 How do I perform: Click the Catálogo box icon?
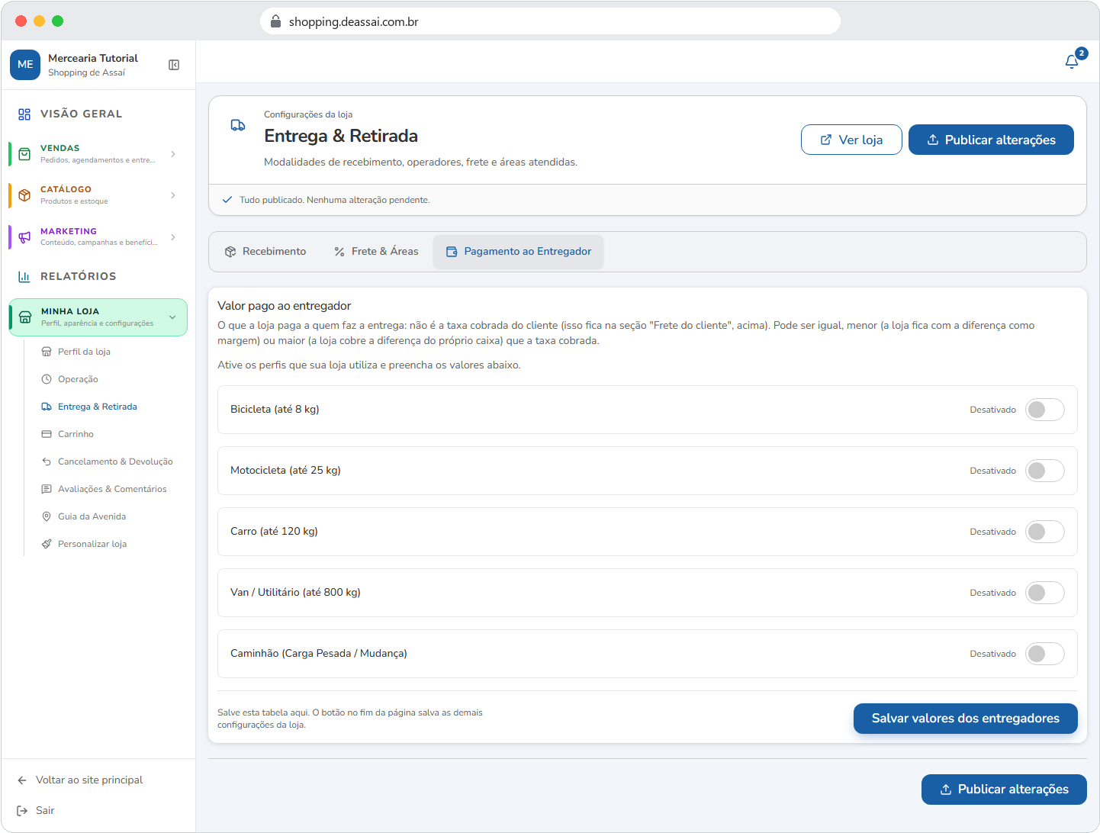point(24,195)
